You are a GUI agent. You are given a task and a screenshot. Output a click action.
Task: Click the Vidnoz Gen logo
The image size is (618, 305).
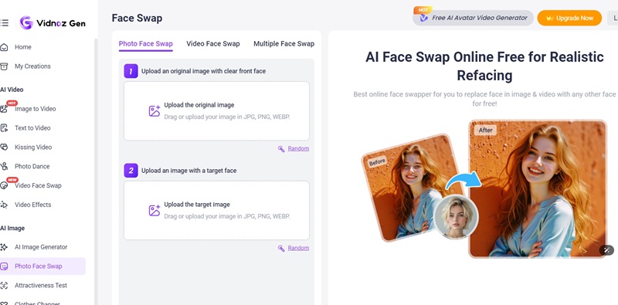point(53,23)
